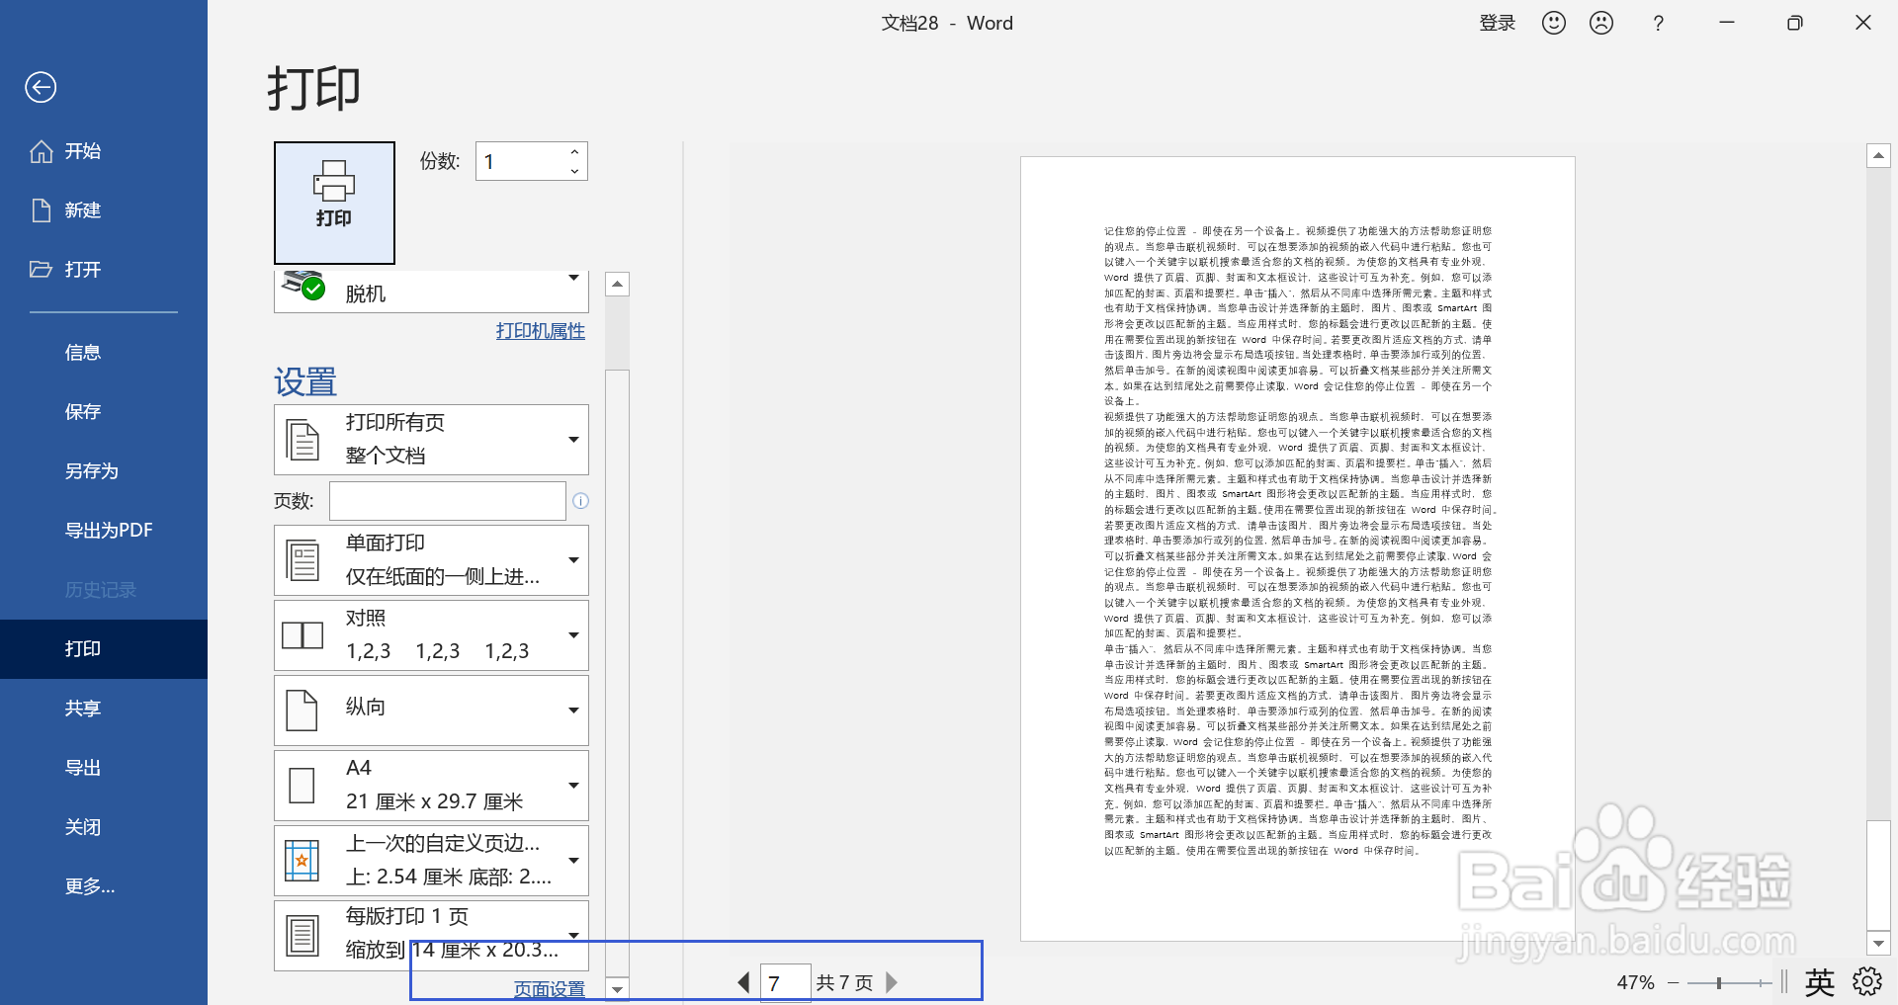Go to next page in preview
Screen dimensions: 1898x1005
(892, 982)
